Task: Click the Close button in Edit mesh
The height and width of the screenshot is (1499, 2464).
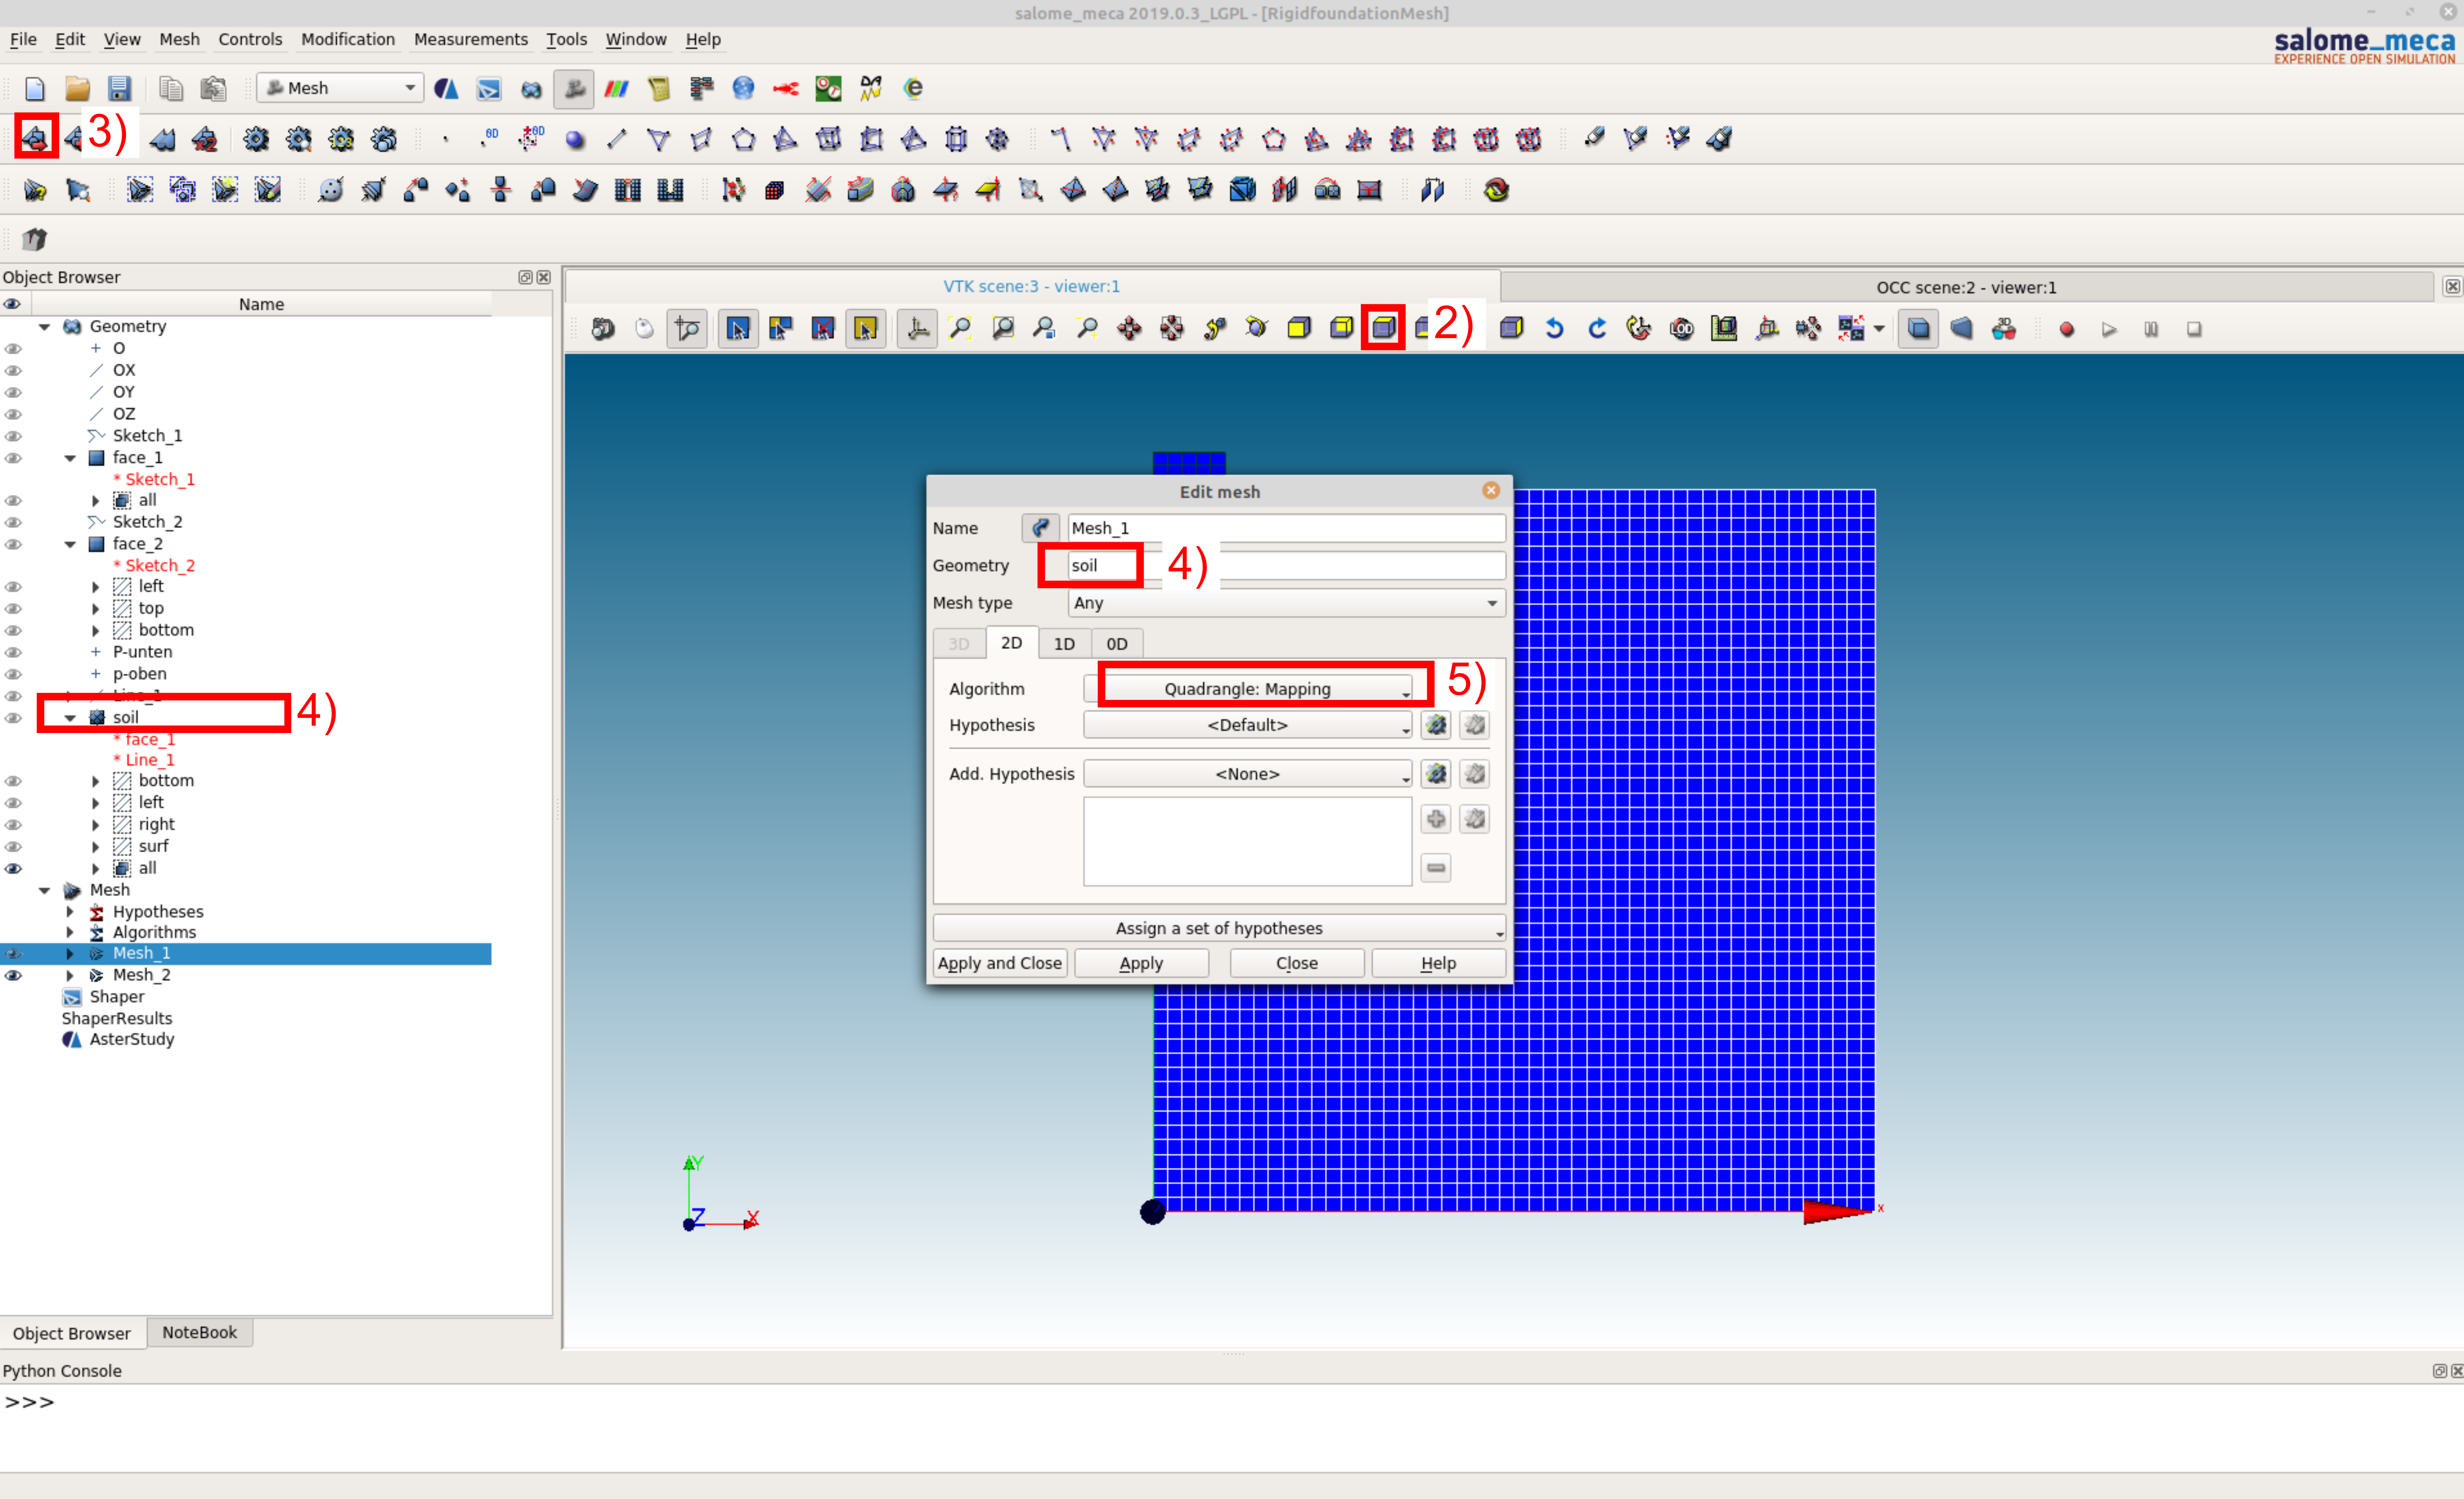Action: [x=1297, y=963]
